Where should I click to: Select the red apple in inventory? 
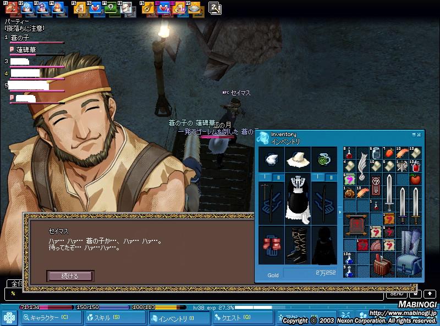tap(415, 179)
